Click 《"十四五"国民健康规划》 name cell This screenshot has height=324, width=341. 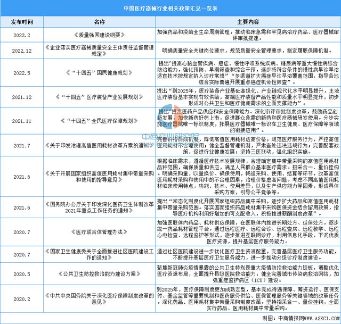100,72
